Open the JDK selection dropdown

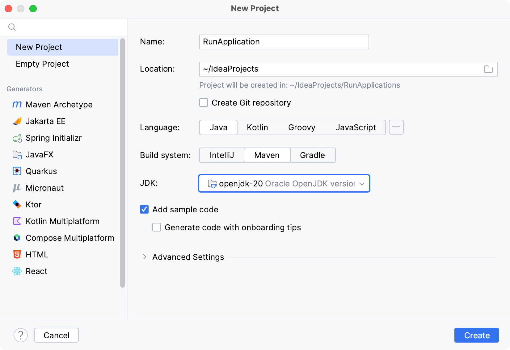[x=284, y=183]
